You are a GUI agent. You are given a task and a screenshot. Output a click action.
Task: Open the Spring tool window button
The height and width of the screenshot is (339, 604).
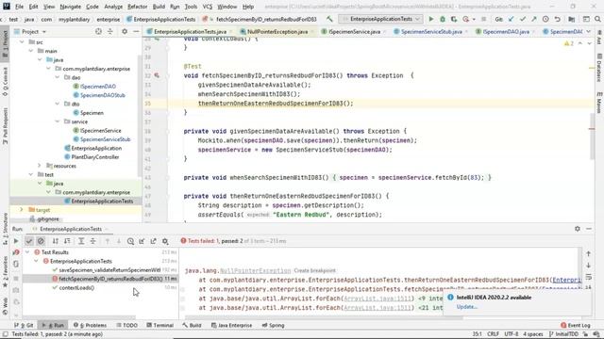(x=273, y=325)
